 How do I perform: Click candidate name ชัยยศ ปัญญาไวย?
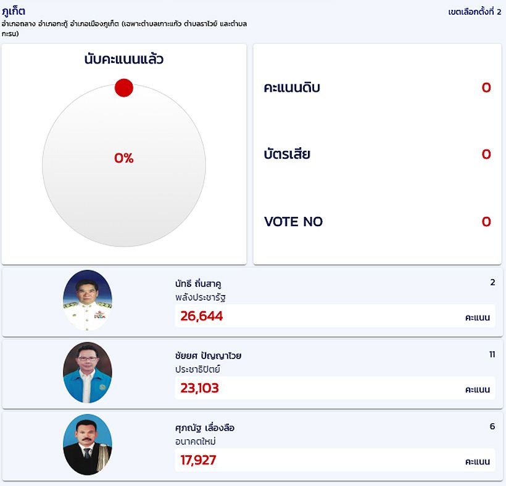point(208,355)
